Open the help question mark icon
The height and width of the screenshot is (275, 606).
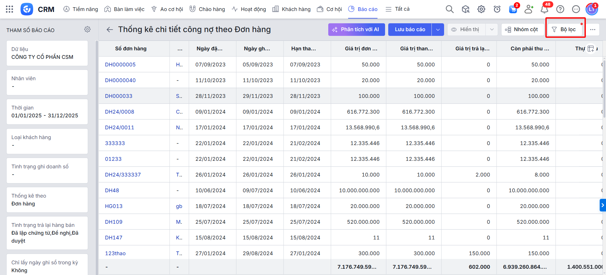click(x=560, y=9)
